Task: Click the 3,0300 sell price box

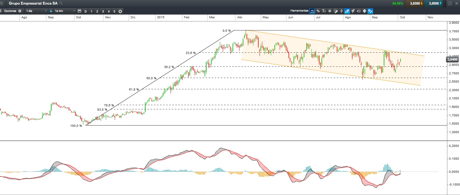Action: point(415,3)
